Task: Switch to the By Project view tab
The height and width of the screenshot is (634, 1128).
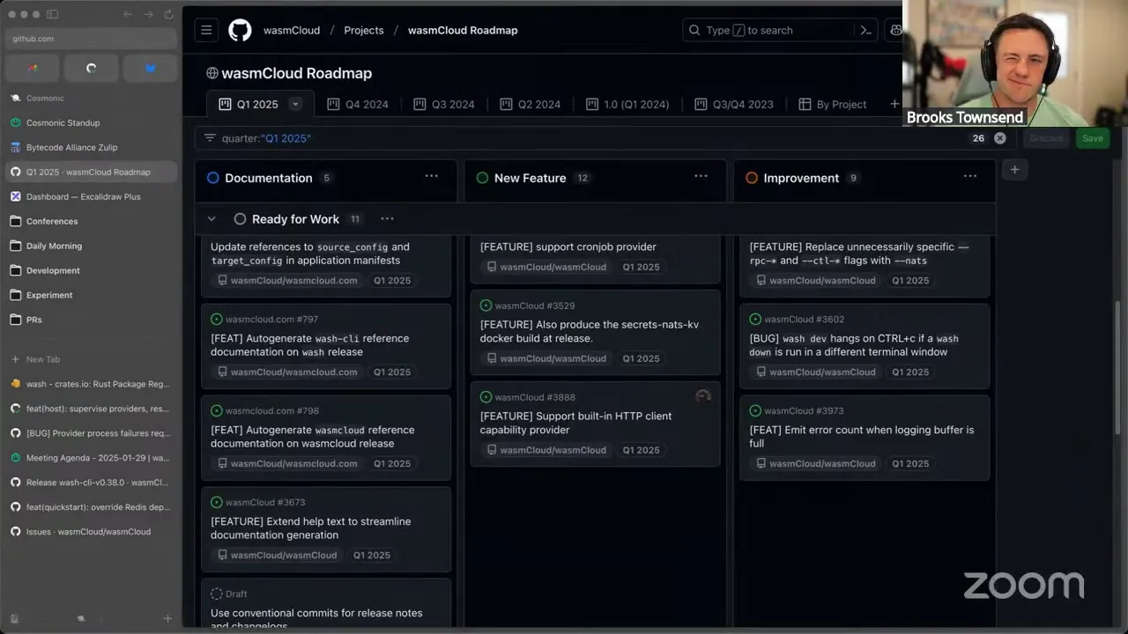Action: [833, 104]
